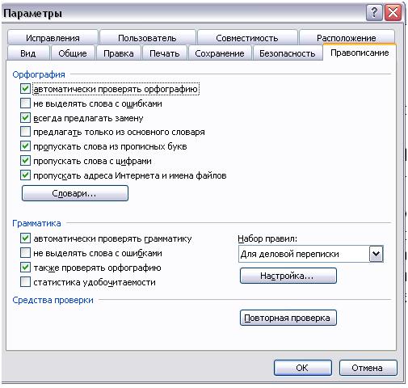Screen dimensions: 408x388
Task: Open the Безопасность tab
Action: pos(287,53)
